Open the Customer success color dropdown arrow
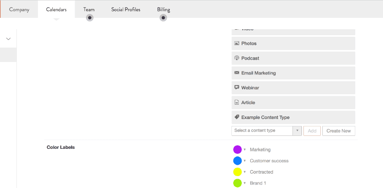The image size is (383, 188). click(245, 161)
